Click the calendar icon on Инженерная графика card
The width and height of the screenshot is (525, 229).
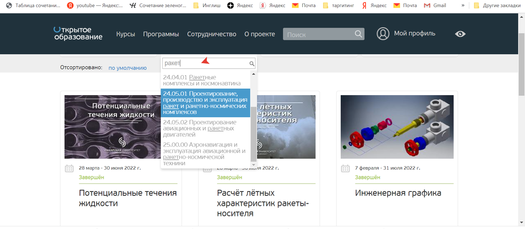(x=345, y=168)
